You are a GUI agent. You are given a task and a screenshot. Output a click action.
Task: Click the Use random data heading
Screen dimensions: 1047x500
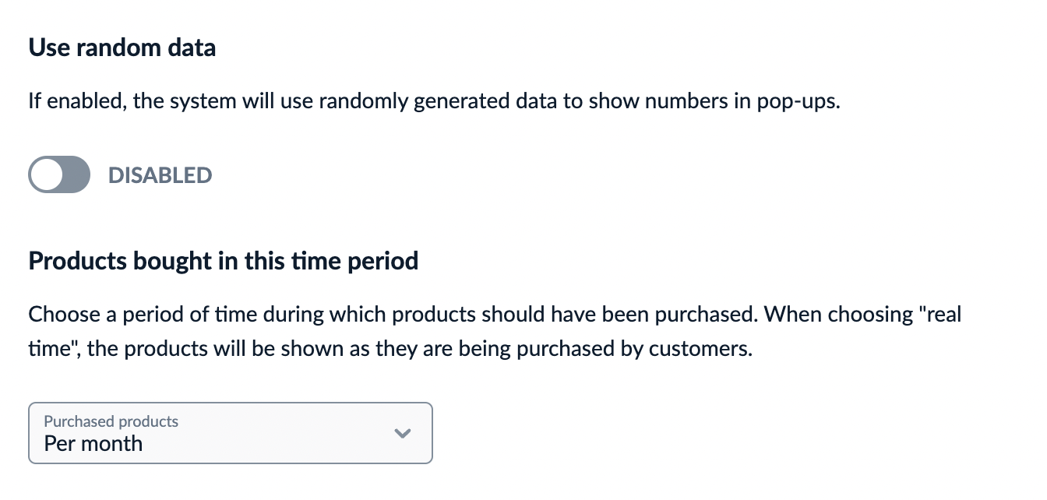tap(122, 48)
